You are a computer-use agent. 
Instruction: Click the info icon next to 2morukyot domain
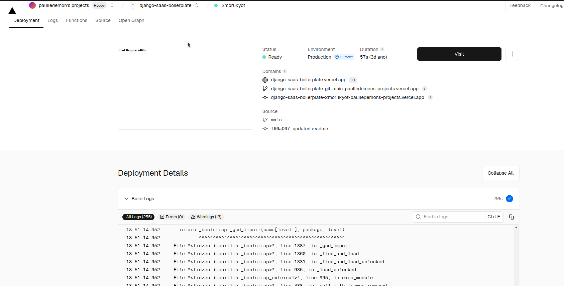pyautogui.click(x=430, y=97)
